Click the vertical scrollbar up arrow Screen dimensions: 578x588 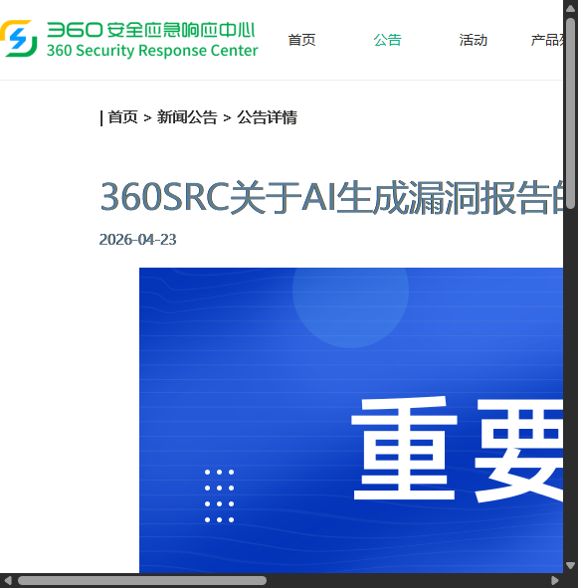pos(570,8)
